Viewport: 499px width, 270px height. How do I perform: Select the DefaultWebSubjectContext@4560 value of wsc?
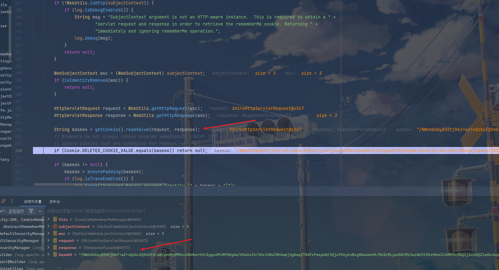pos(107,234)
